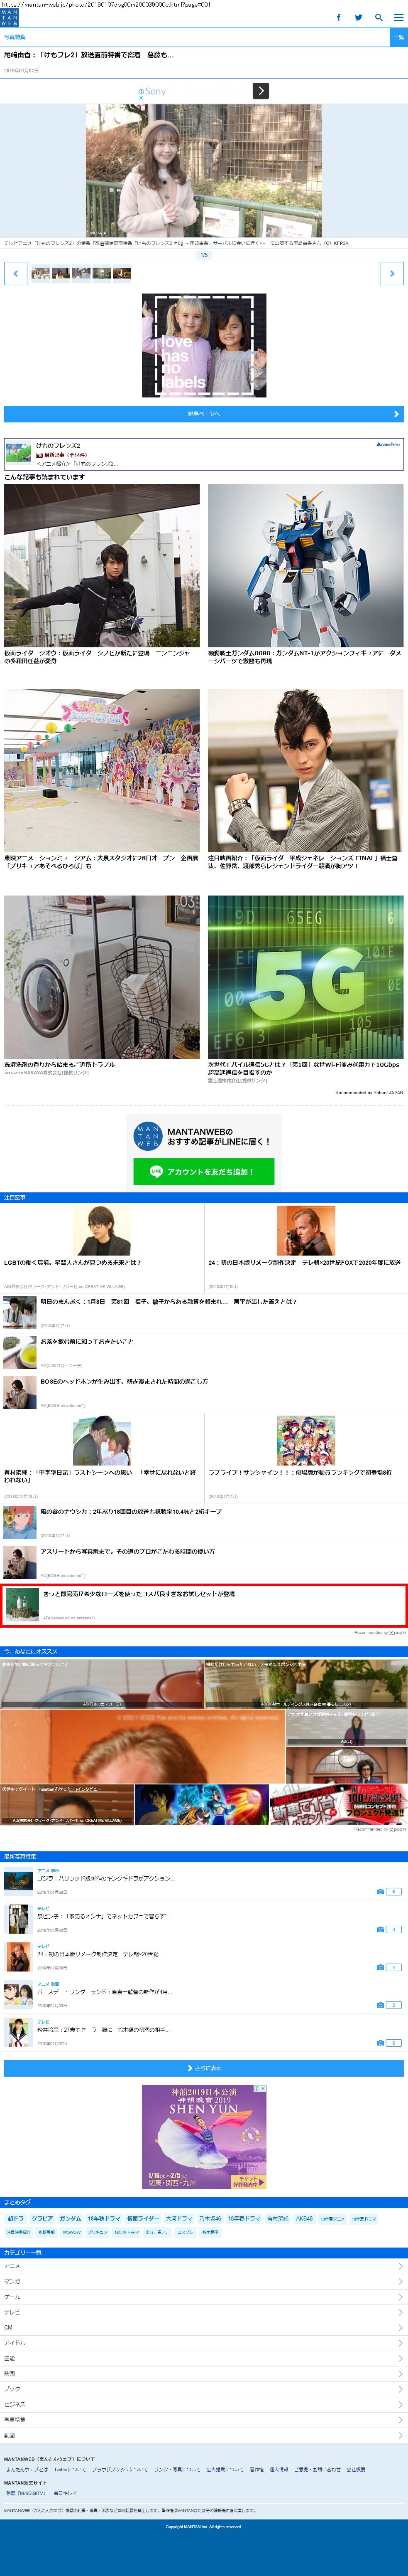Select the 乃木坂46 tag

click(210, 2219)
